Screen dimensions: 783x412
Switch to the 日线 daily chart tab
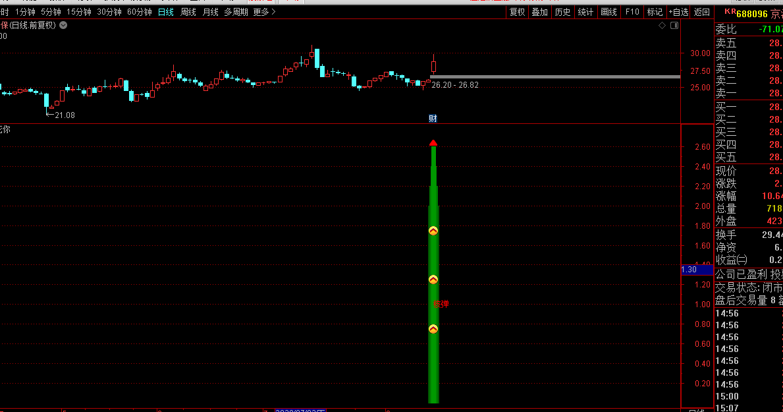coord(166,12)
